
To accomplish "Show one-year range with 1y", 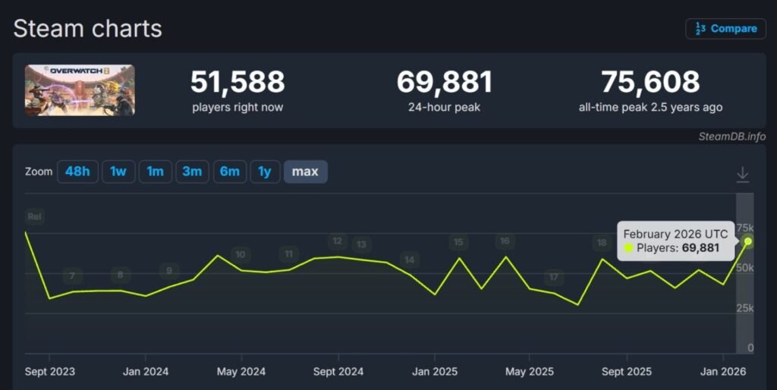I will [x=265, y=171].
